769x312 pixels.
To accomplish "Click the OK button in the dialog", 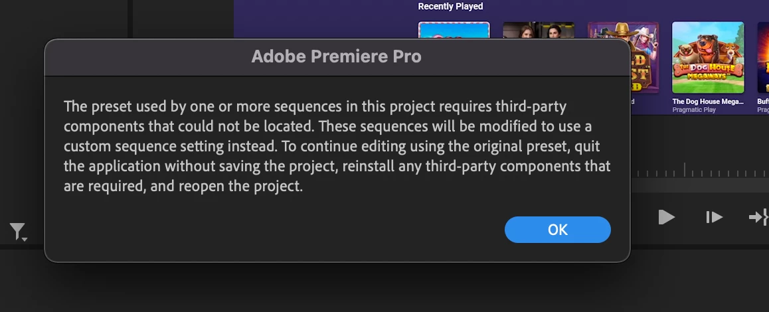I will (557, 230).
